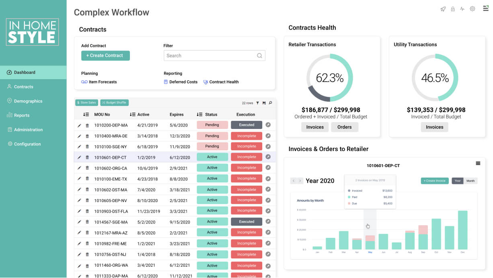Screen dimensions: 493x278
Task: Focus the contracts Search filter field
Action: coord(210,56)
